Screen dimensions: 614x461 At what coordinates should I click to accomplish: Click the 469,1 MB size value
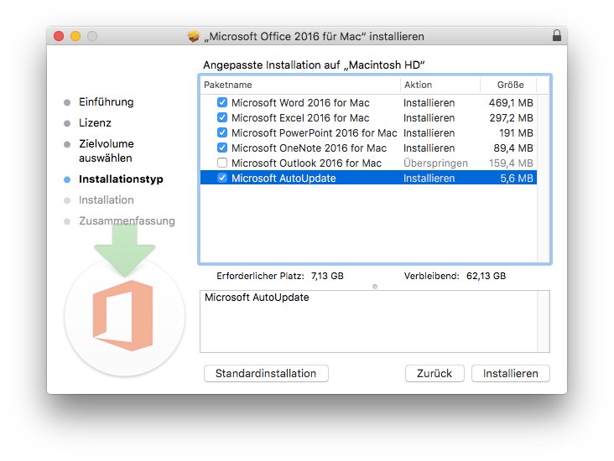(511, 103)
